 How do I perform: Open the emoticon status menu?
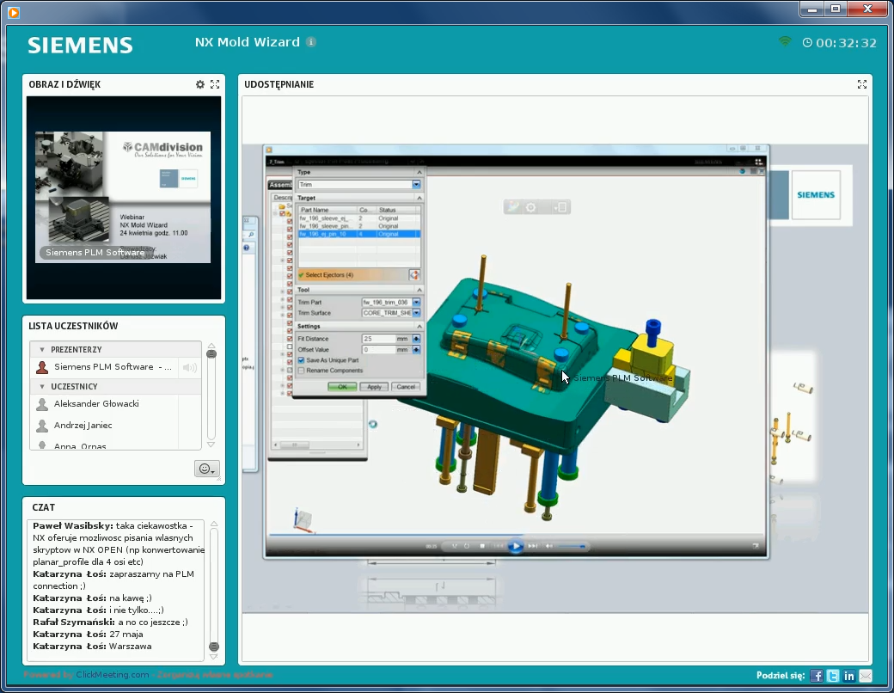[206, 469]
